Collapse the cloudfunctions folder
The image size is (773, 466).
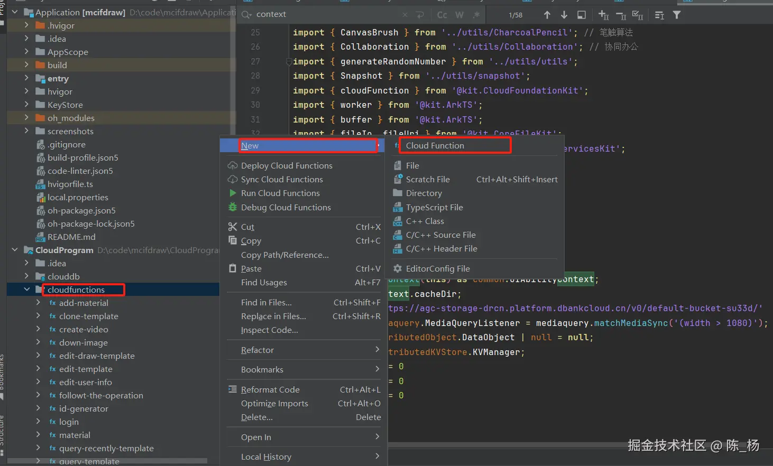(x=26, y=290)
